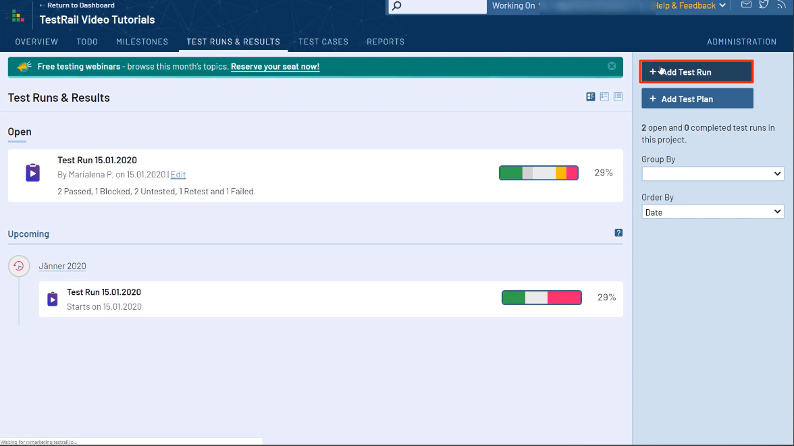This screenshot has height=446, width=794.
Task: Switch to the medium list view mode
Action: (x=604, y=97)
